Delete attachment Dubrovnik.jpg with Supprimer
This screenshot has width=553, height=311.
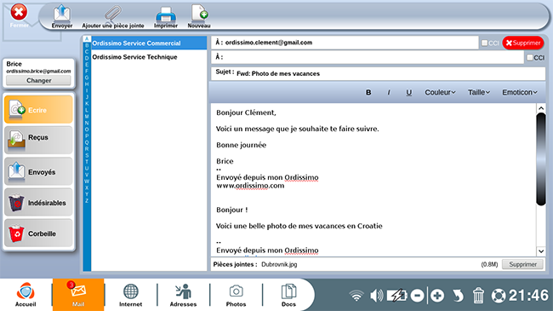(x=522, y=264)
